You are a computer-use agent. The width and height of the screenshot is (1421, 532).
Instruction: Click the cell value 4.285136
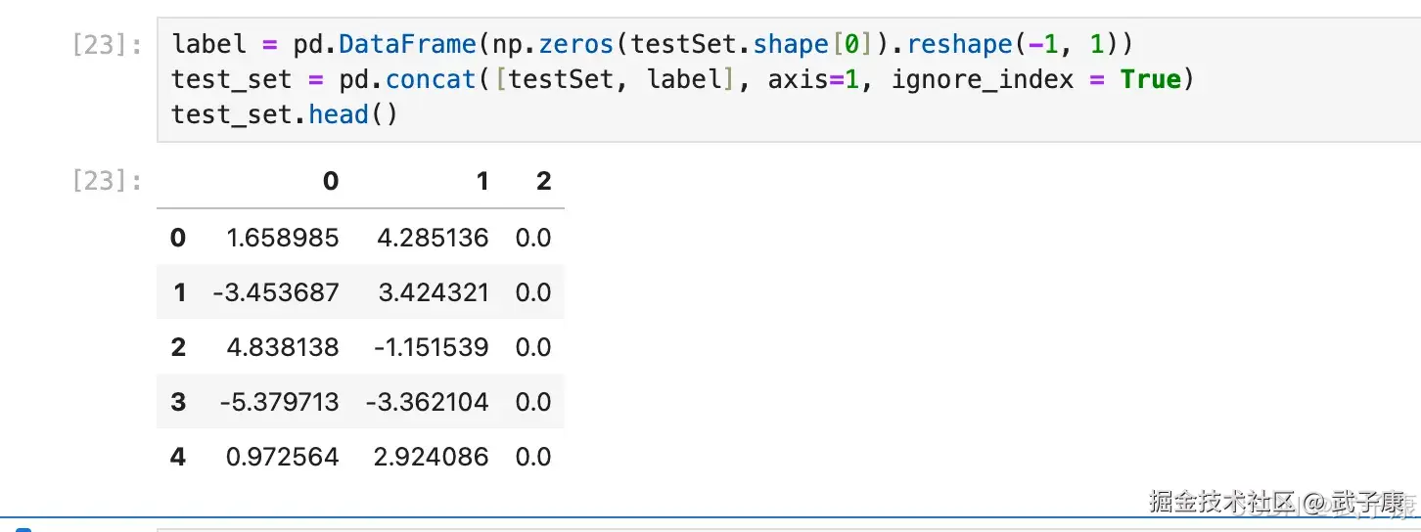pyautogui.click(x=432, y=238)
